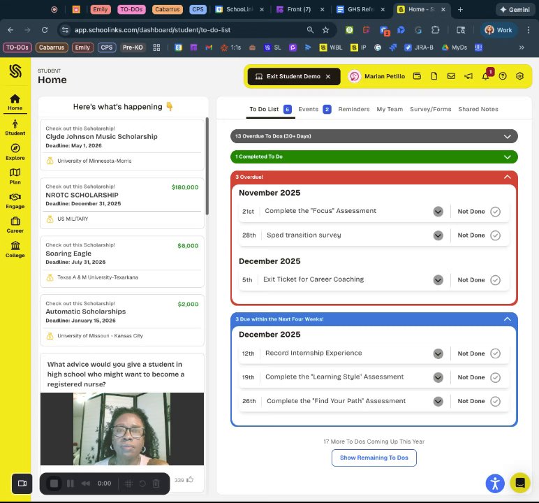Click Exit Student Demo button
The height and width of the screenshot is (503, 539).
click(293, 76)
